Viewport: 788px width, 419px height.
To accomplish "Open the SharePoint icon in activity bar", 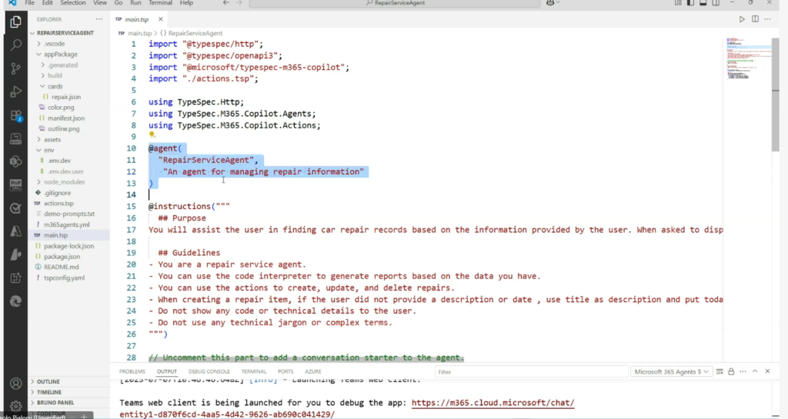I will click(15, 161).
